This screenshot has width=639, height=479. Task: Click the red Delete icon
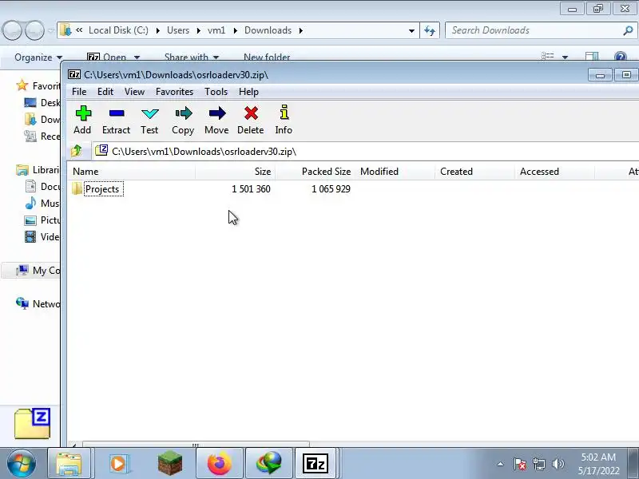point(251,113)
